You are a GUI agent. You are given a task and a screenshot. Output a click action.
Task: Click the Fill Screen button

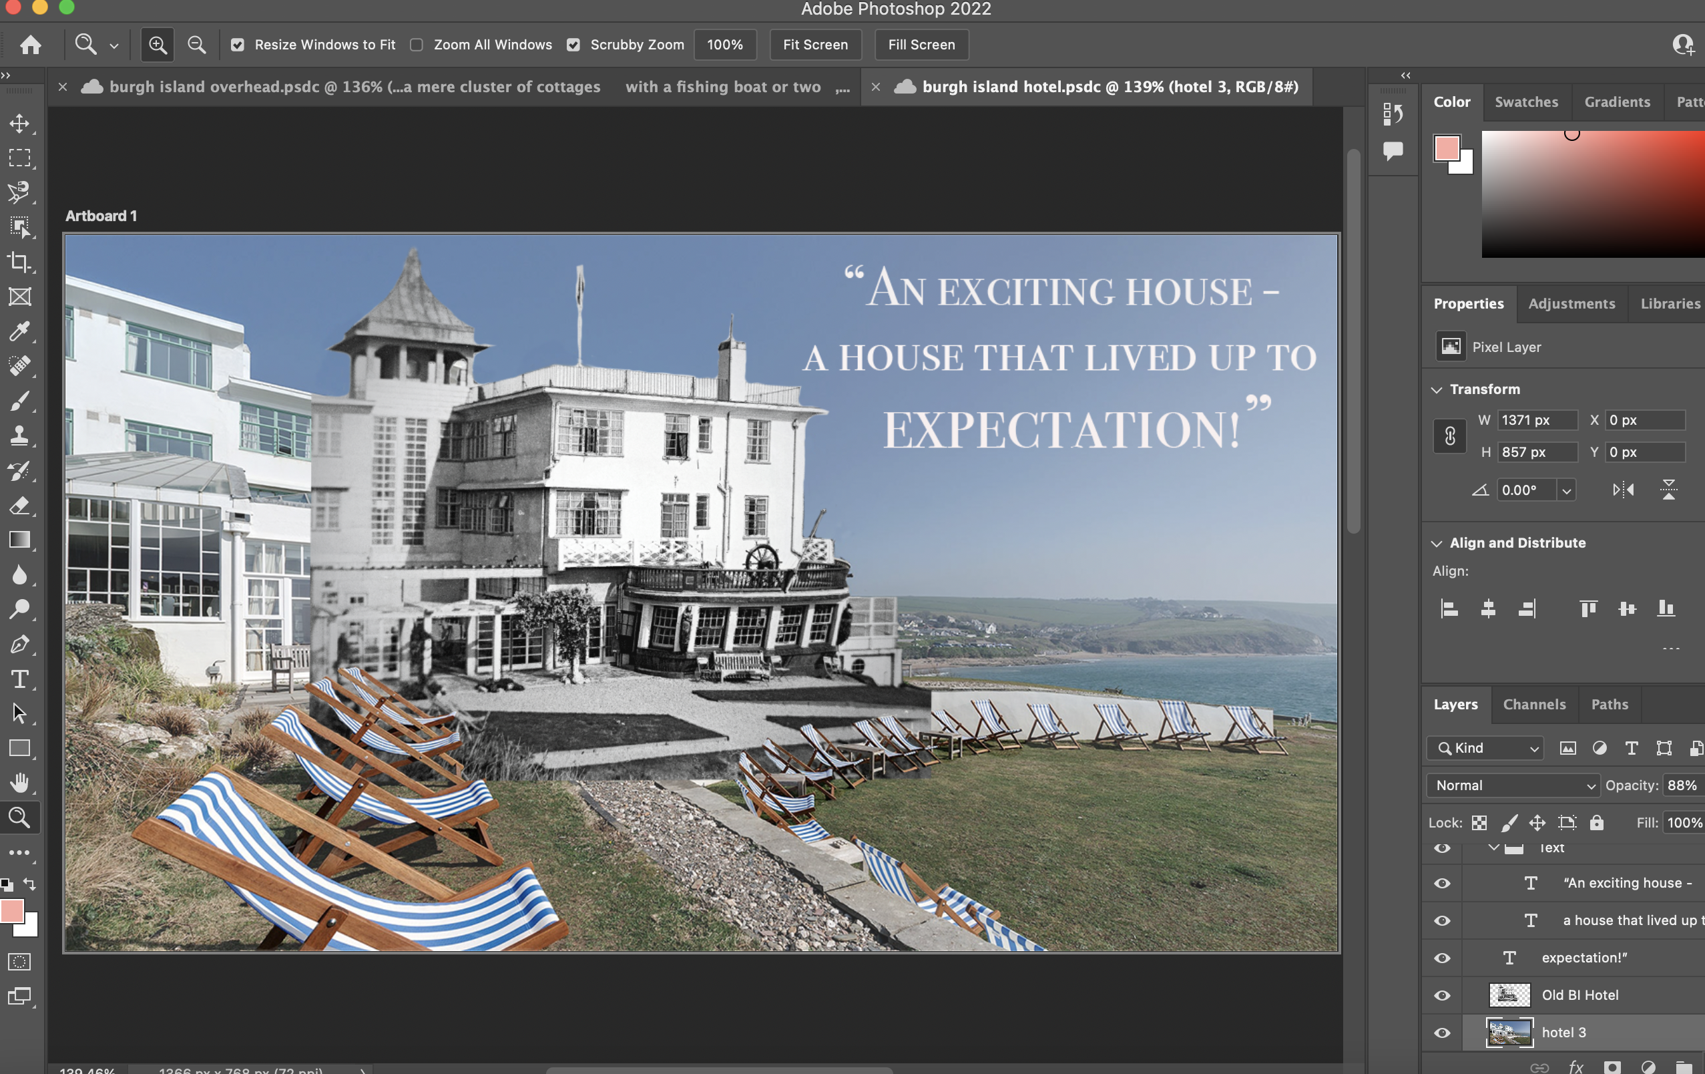tap(921, 45)
